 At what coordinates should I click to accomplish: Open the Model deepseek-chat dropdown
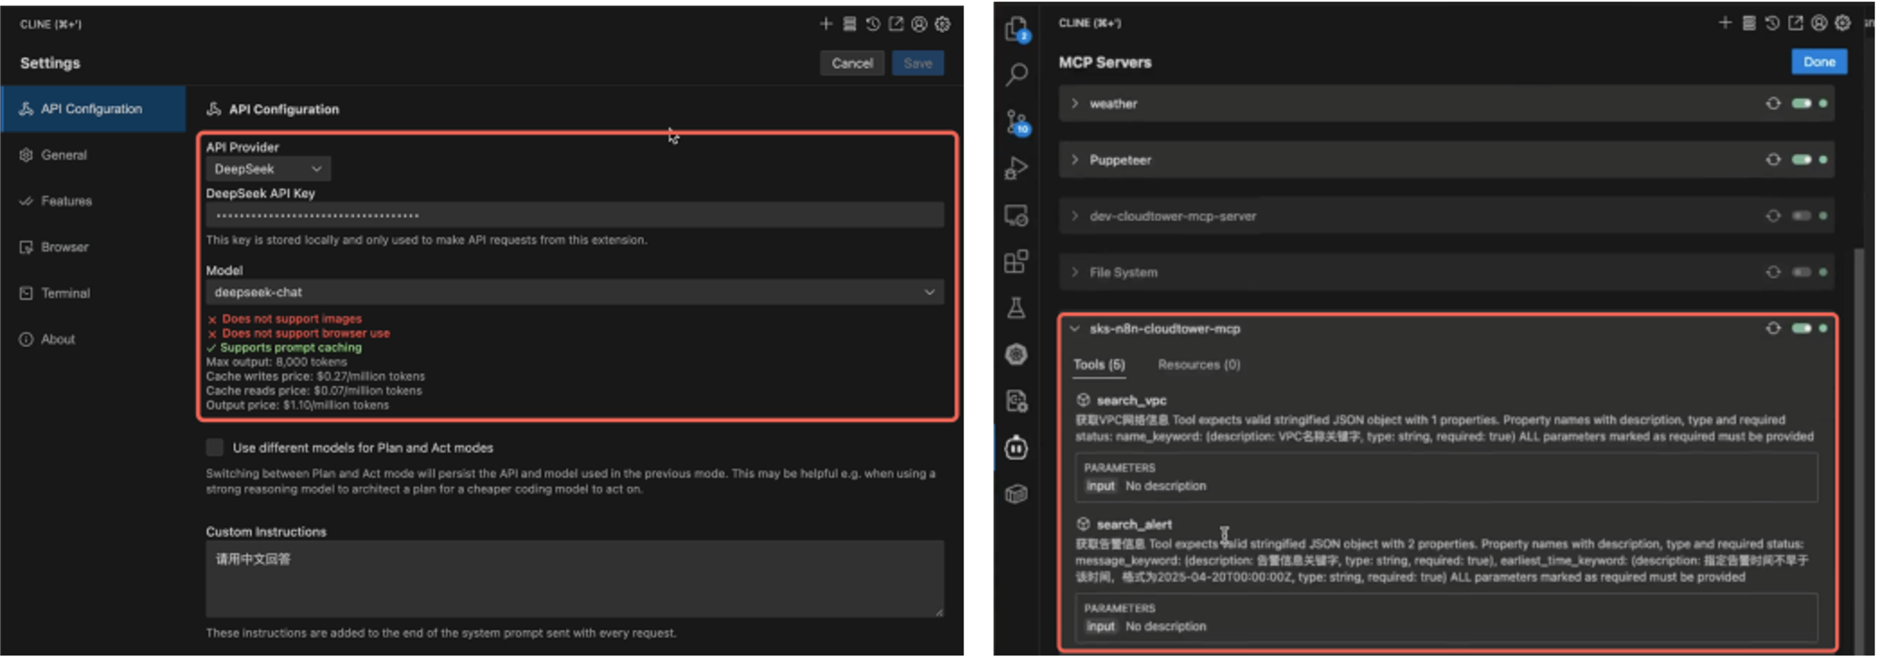coord(574,292)
